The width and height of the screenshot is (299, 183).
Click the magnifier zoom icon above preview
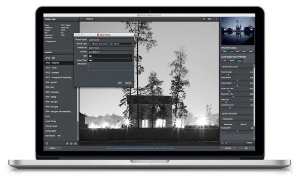coord(204,19)
